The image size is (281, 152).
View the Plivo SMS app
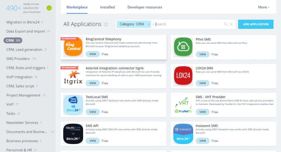[x=203, y=54]
